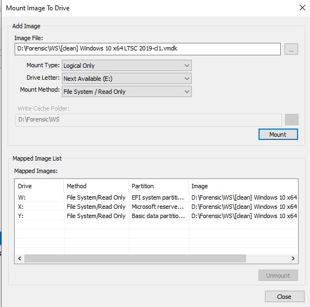Viewport: 310px width, 307px height.
Task: Select the Image column header
Action: (x=243, y=186)
